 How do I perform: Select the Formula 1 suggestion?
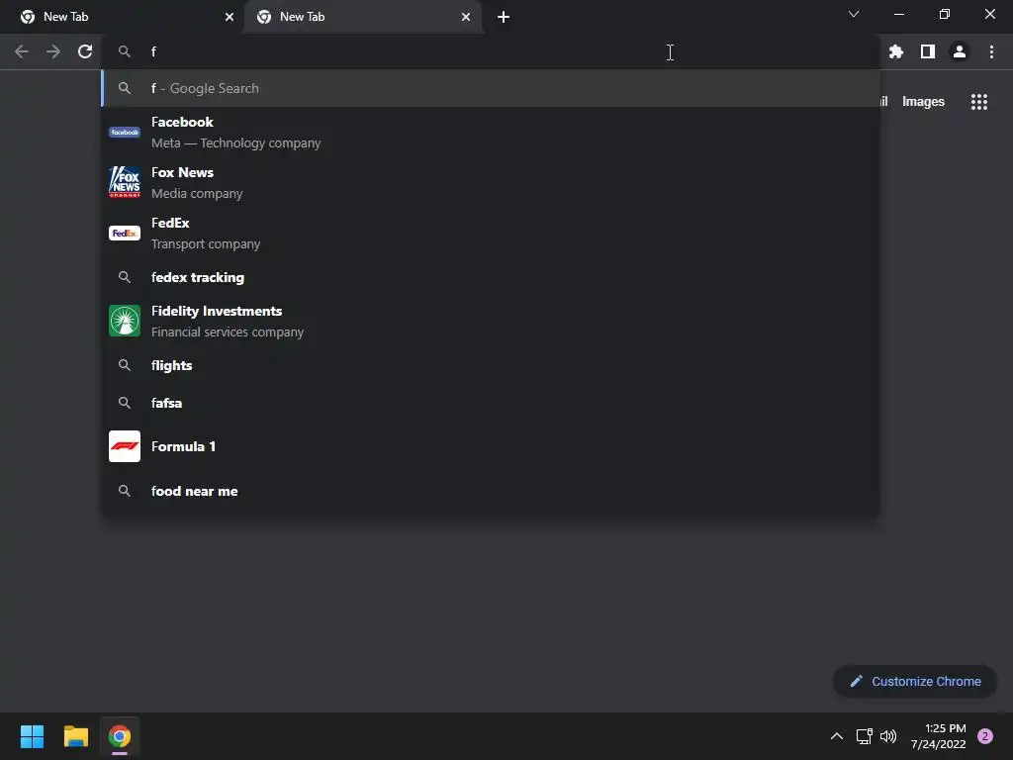pos(491,446)
